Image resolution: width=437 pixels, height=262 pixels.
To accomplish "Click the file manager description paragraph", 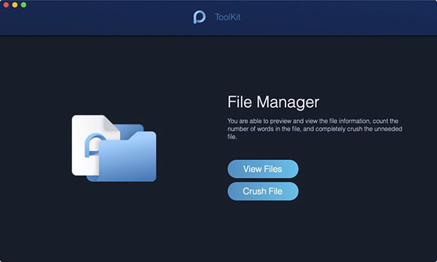I will [315, 129].
